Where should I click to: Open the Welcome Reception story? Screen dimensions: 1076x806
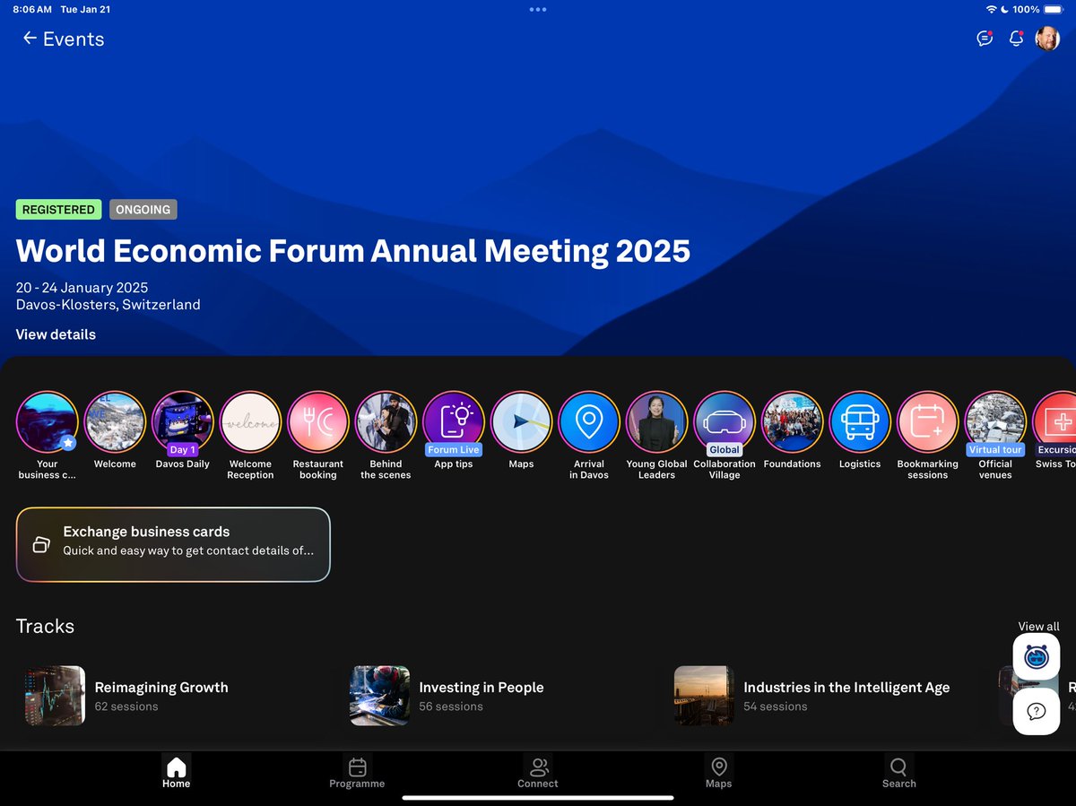[250, 421]
